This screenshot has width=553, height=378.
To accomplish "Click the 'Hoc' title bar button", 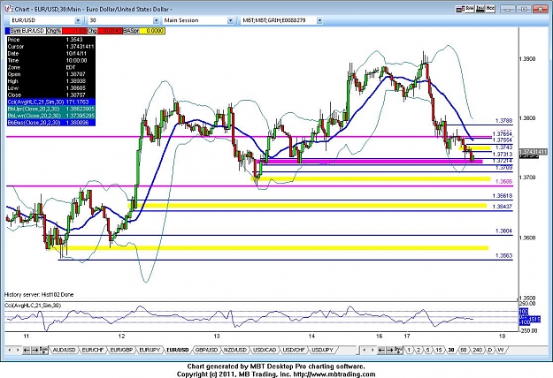I will (490, 9).
